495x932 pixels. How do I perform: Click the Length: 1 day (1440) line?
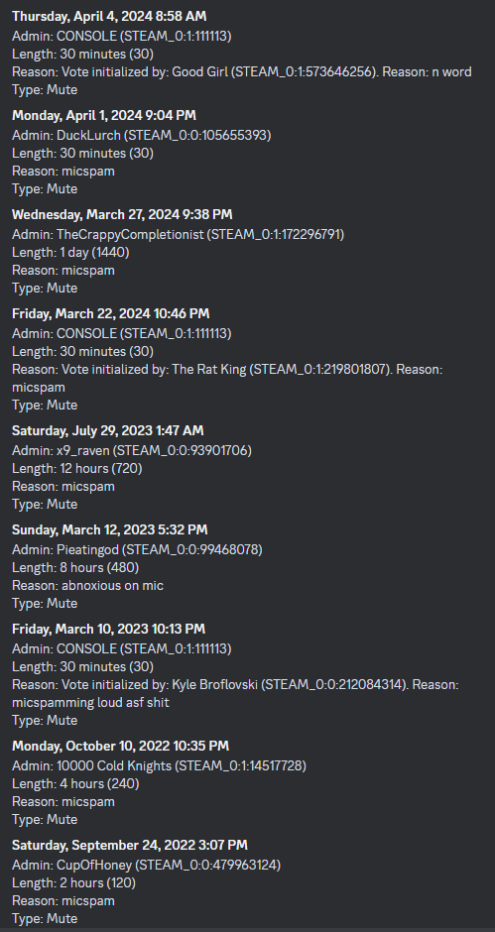pos(70,252)
